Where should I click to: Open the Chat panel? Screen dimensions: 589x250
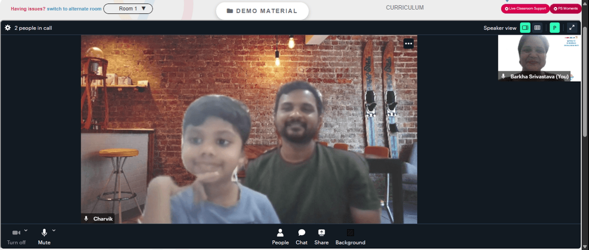[x=301, y=237]
